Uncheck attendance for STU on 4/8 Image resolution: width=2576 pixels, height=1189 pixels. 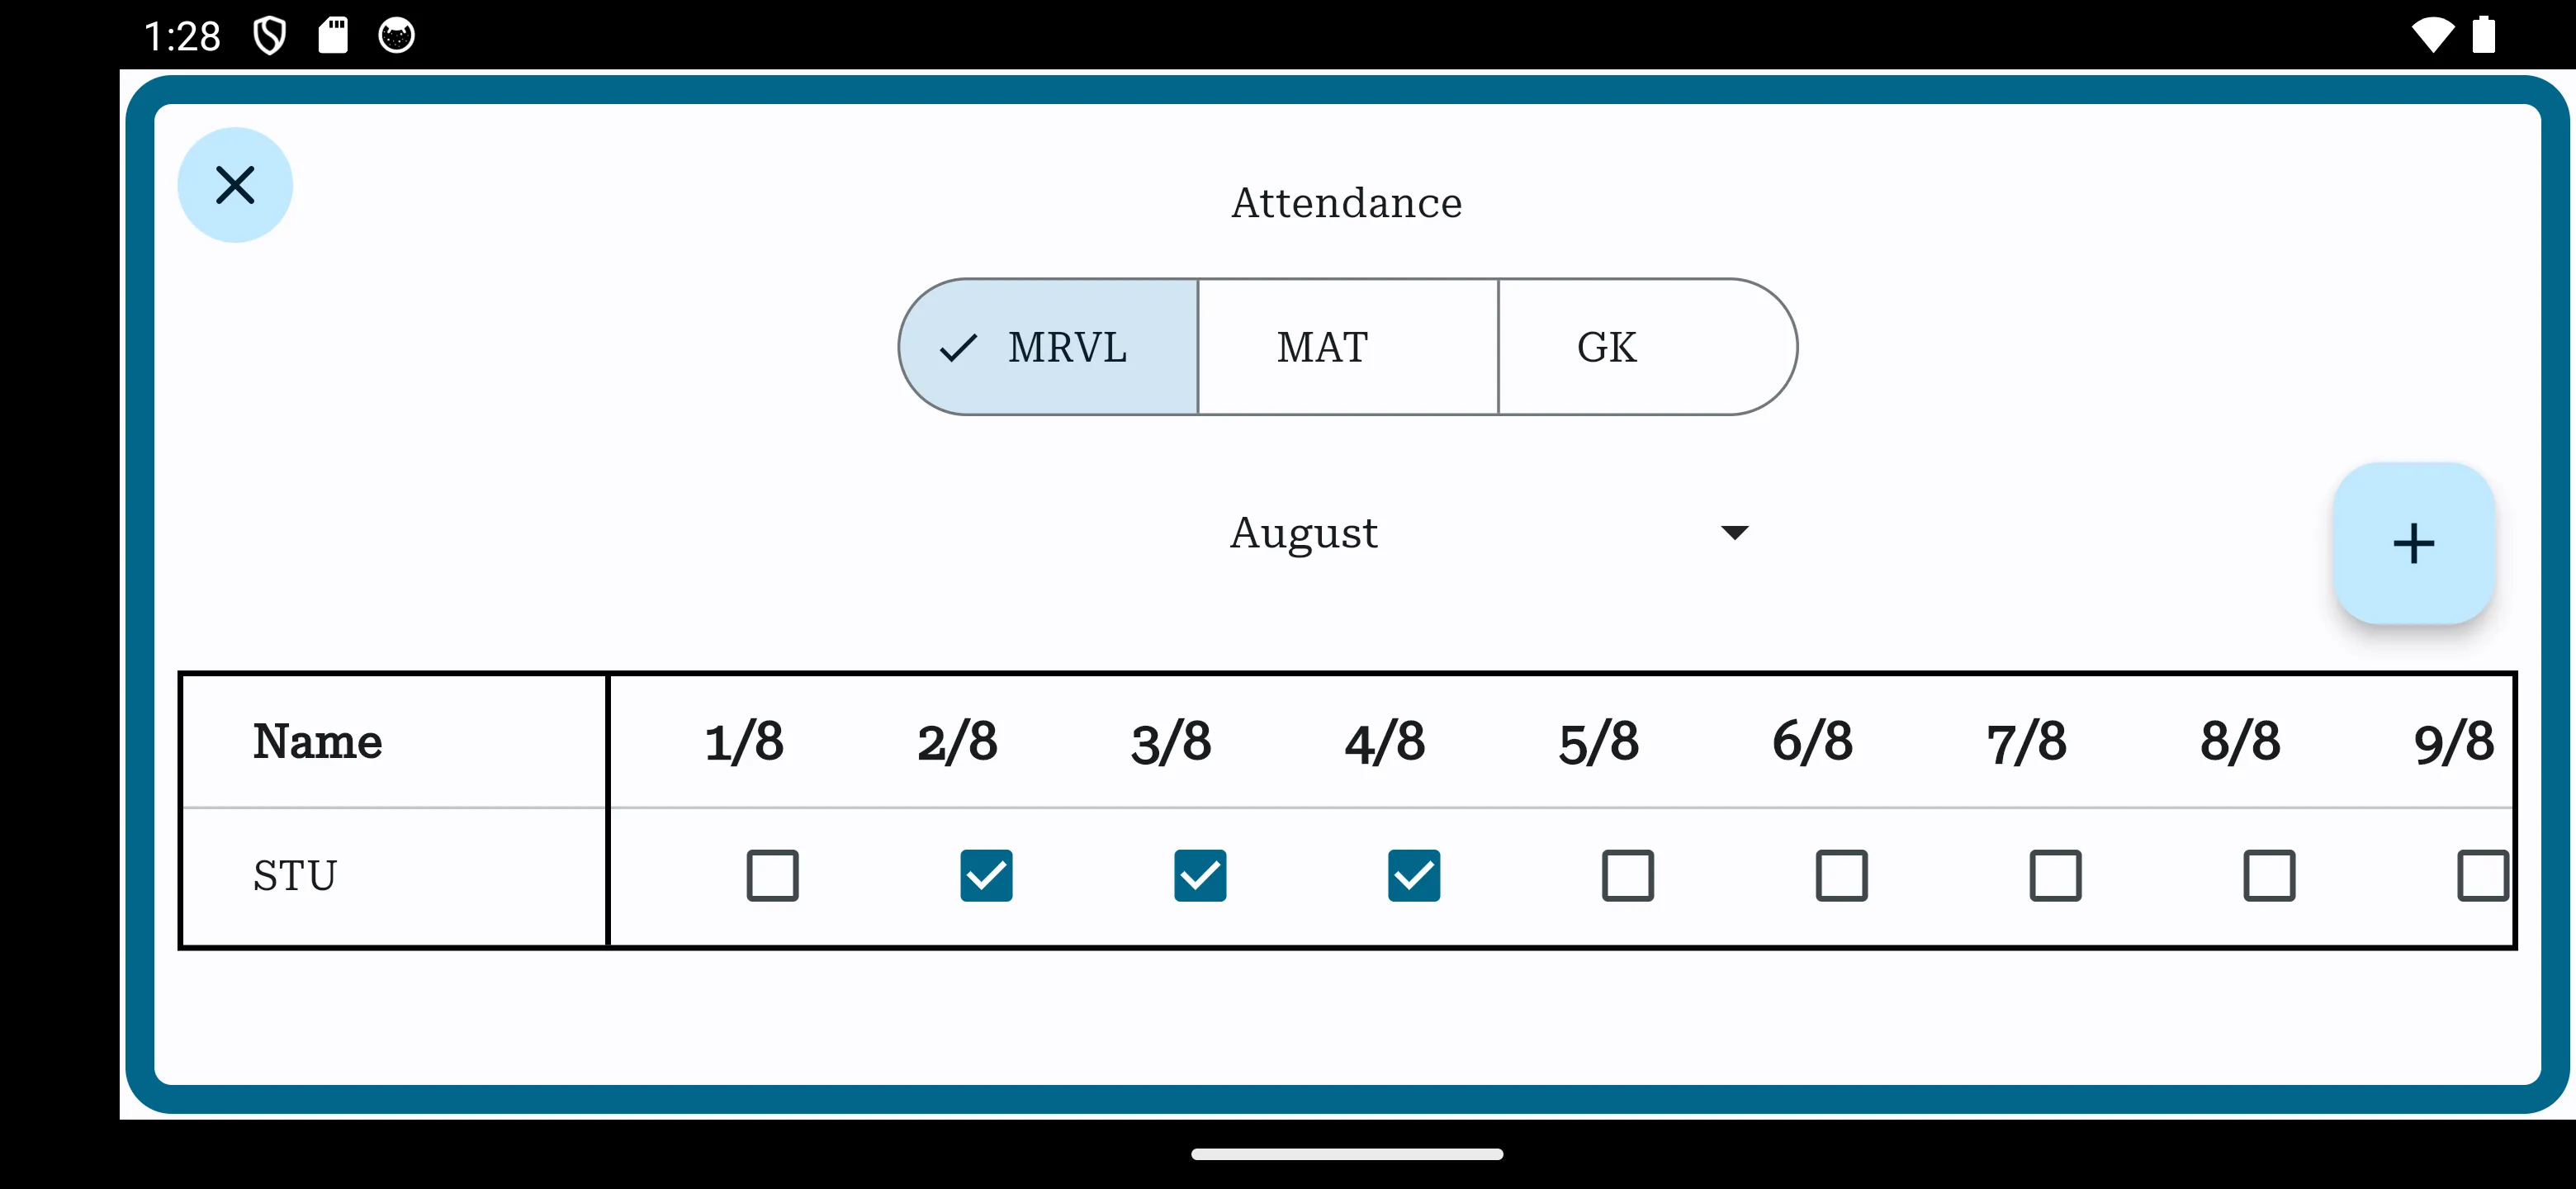pyautogui.click(x=1413, y=875)
